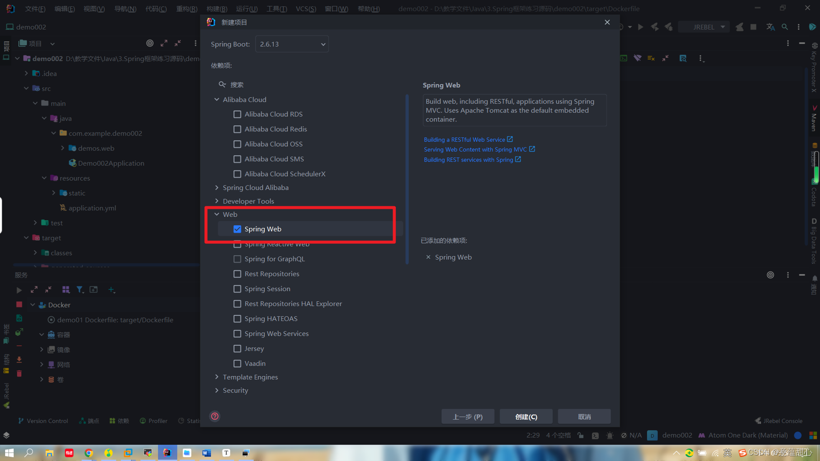Check Alibaba Cloud RDS
Viewport: 820px width, 461px height.
pyautogui.click(x=237, y=114)
